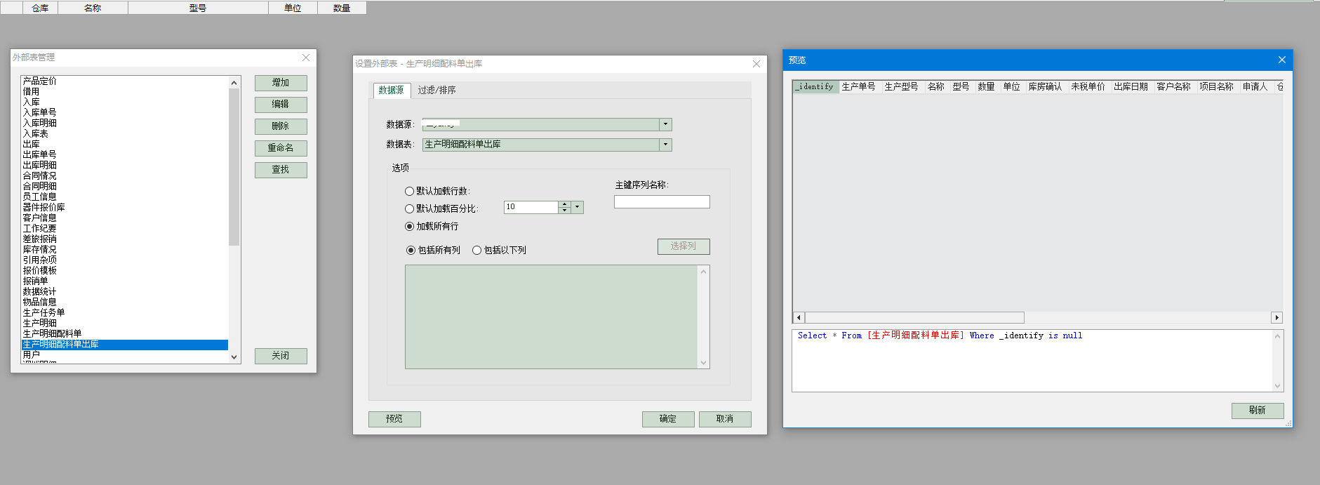This screenshot has width=1320, height=485.
Task: Increase the percentage spinner value
Action: 564,204
